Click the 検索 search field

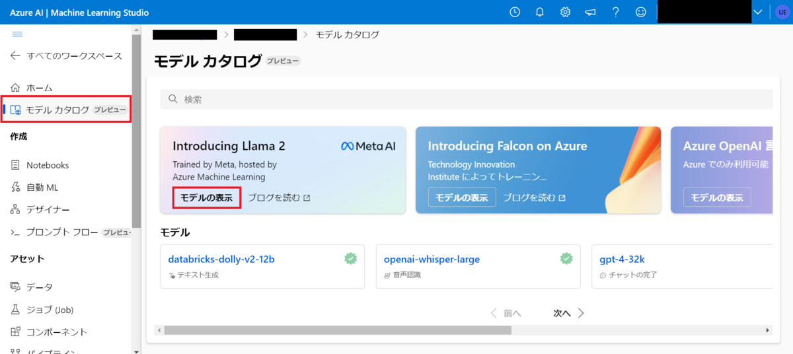[x=466, y=99]
